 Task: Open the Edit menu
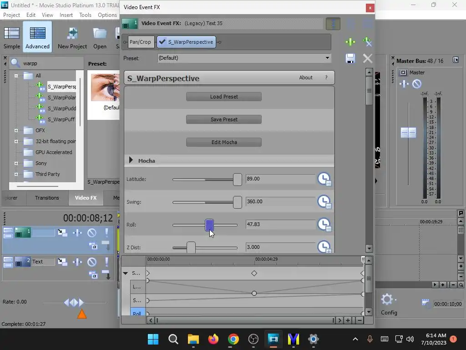pyautogui.click(x=30, y=15)
